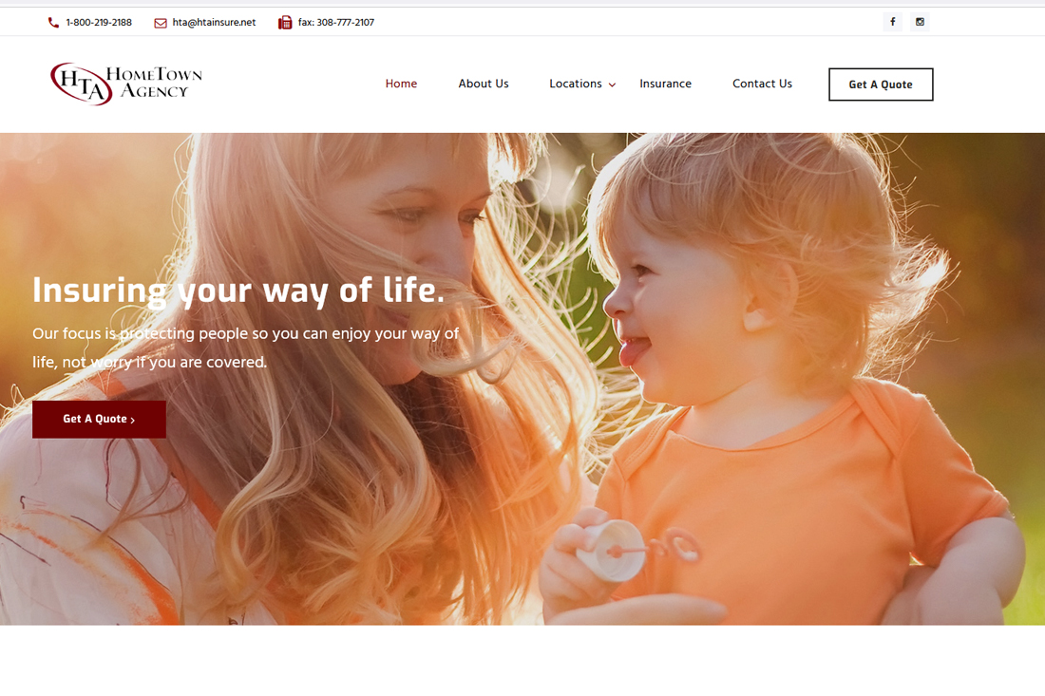1045x696 pixels.
Task: Go to the Home menu item
Action: pyautogui.click(x=401, y=84)
